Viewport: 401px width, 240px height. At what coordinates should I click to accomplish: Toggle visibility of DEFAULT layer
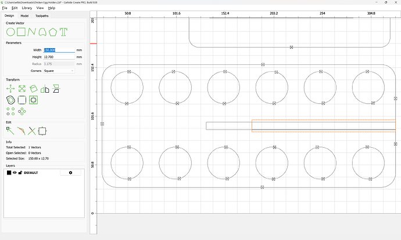pos(15,173)
